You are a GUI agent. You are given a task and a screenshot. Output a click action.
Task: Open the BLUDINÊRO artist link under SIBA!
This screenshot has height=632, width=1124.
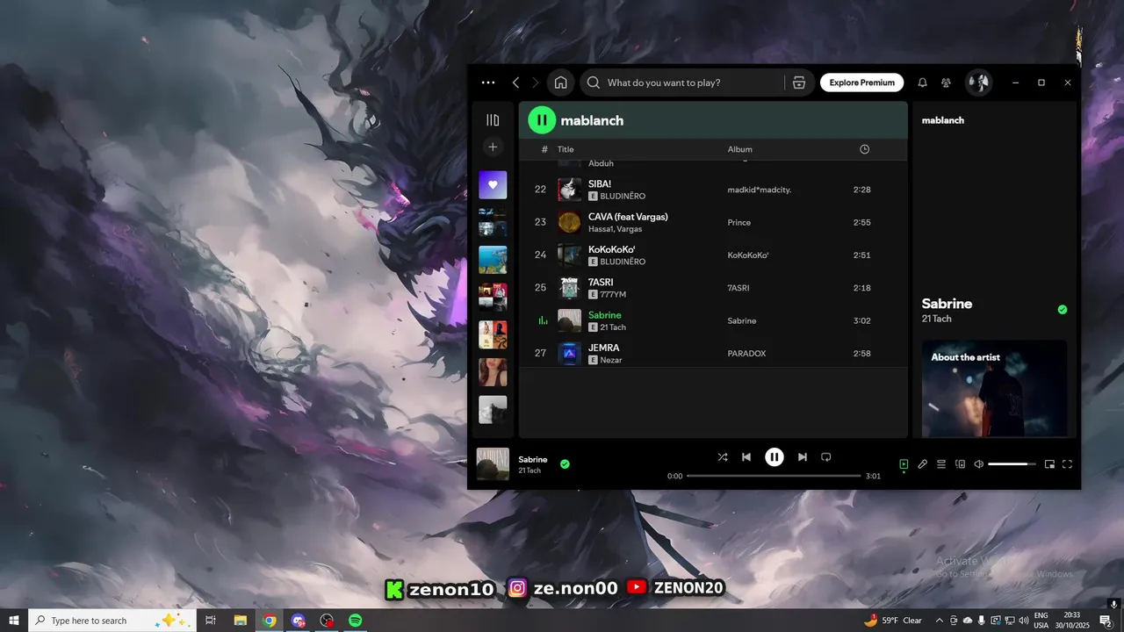click(623, 196)
